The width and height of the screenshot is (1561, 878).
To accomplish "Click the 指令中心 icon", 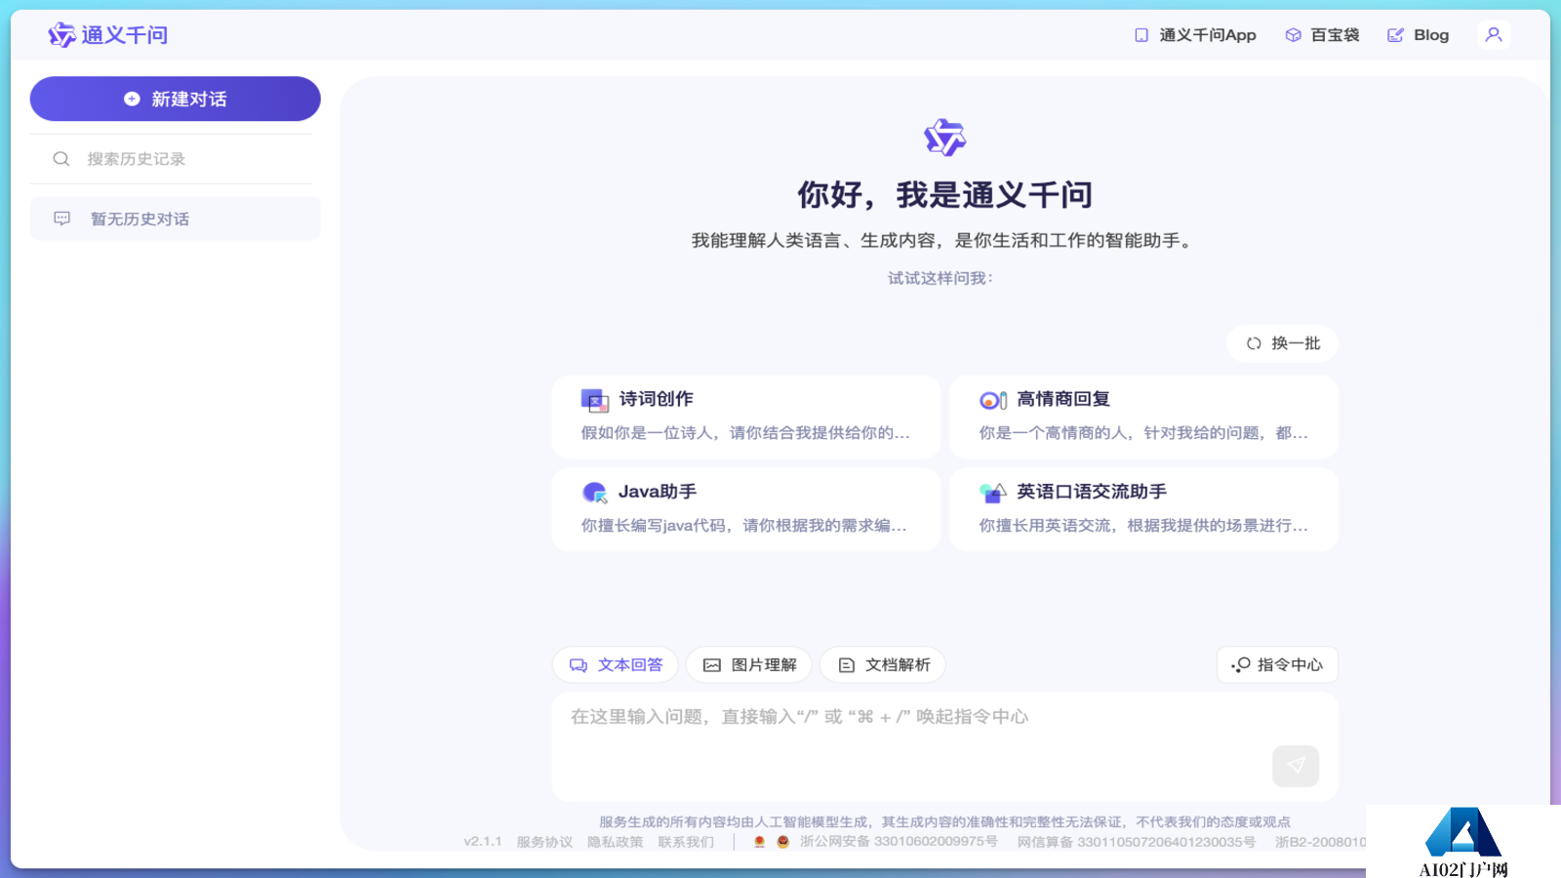I will (1241, 665).
